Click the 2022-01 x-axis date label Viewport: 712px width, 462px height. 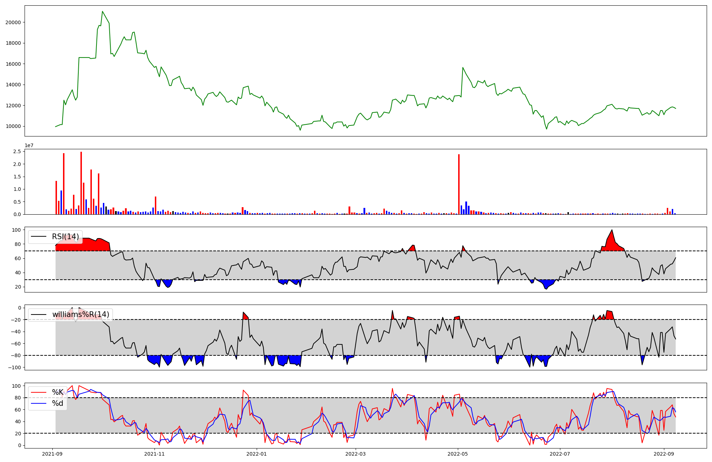point(256,454)
